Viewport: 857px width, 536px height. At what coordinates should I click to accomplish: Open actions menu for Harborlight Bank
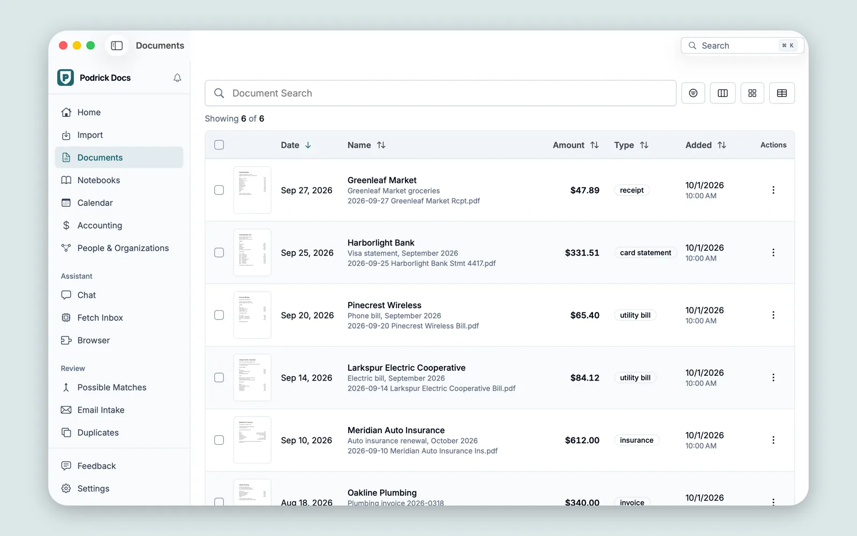(773, 252)
